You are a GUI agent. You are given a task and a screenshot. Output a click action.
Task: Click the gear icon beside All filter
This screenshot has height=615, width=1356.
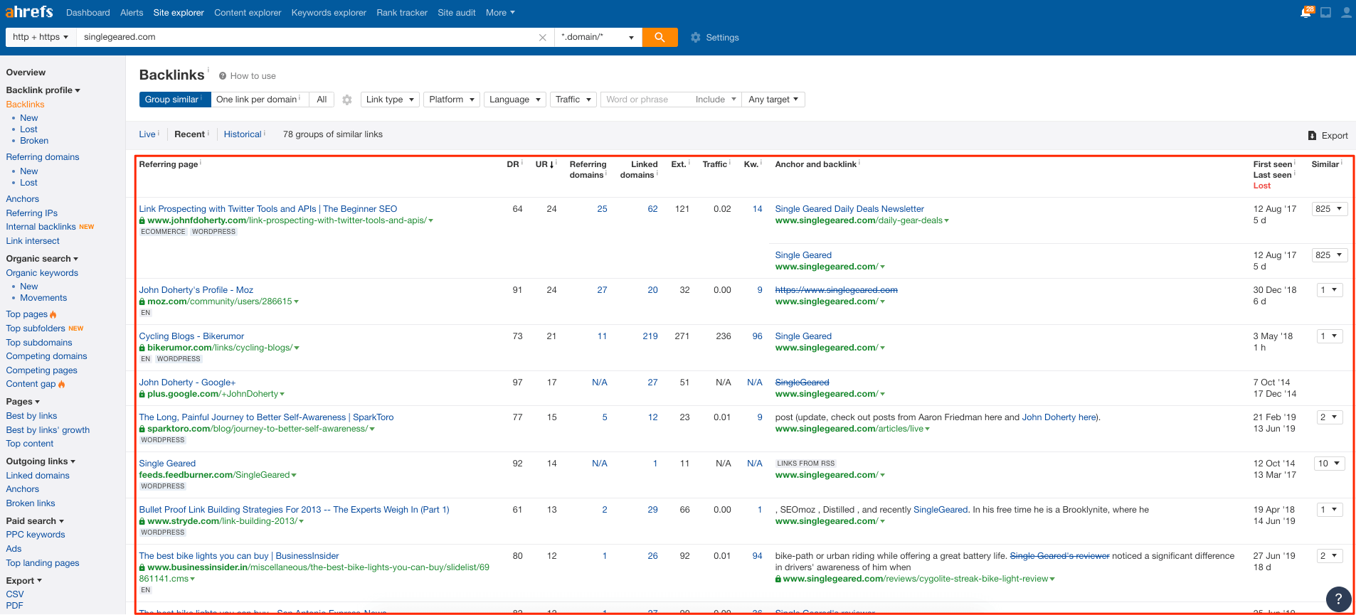(x=347, y=100)
